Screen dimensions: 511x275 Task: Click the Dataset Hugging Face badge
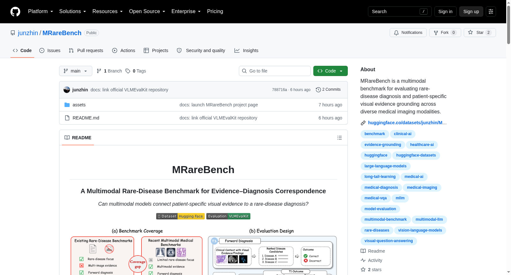180,216
